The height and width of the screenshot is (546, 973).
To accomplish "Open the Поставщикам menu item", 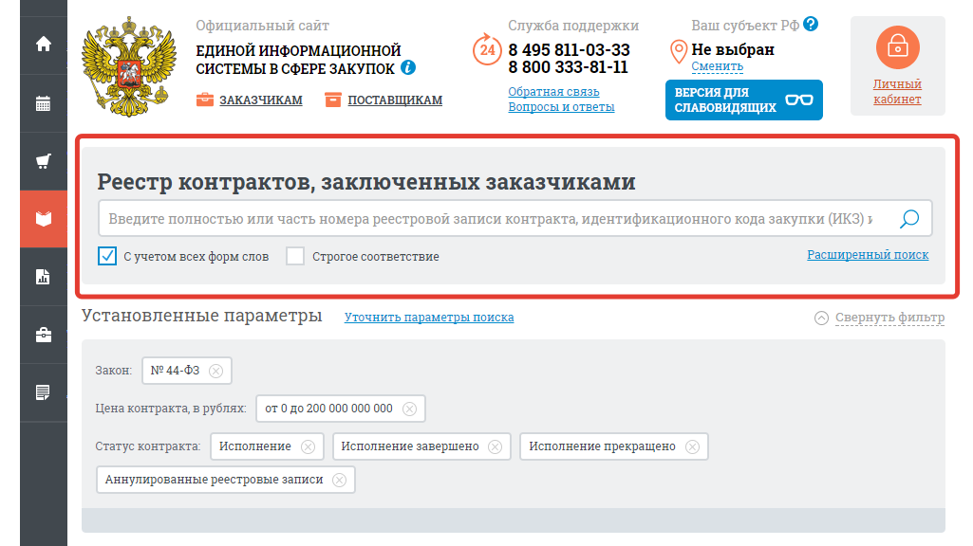I will point(394,100).
